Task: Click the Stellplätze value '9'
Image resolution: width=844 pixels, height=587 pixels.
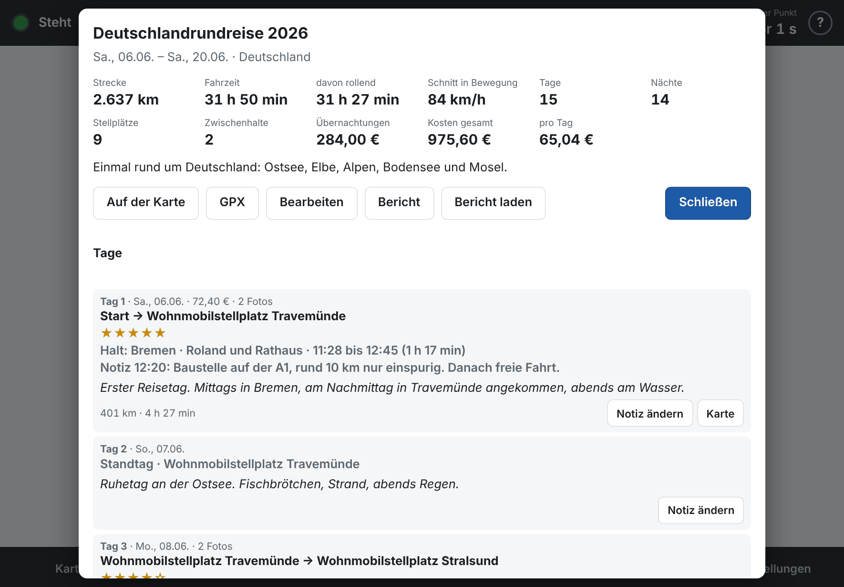Action: tap(98, 139)
